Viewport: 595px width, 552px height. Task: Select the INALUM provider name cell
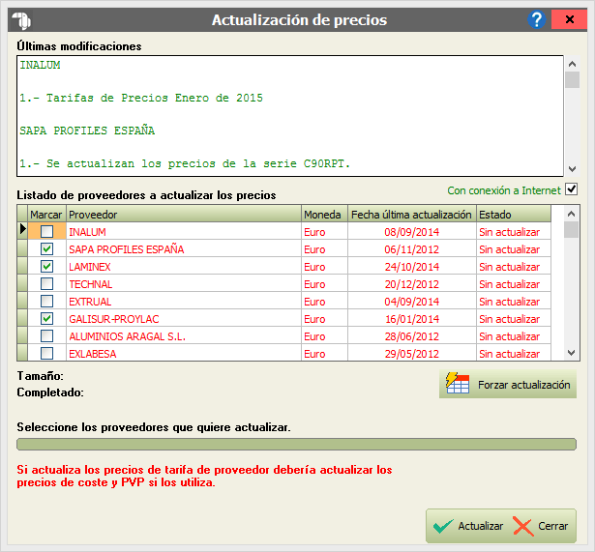(184, 232)
